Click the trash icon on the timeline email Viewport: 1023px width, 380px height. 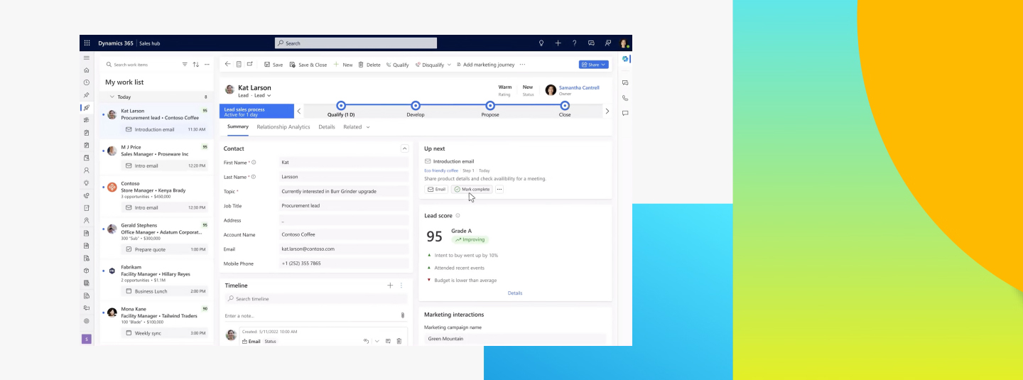(399, 341)
